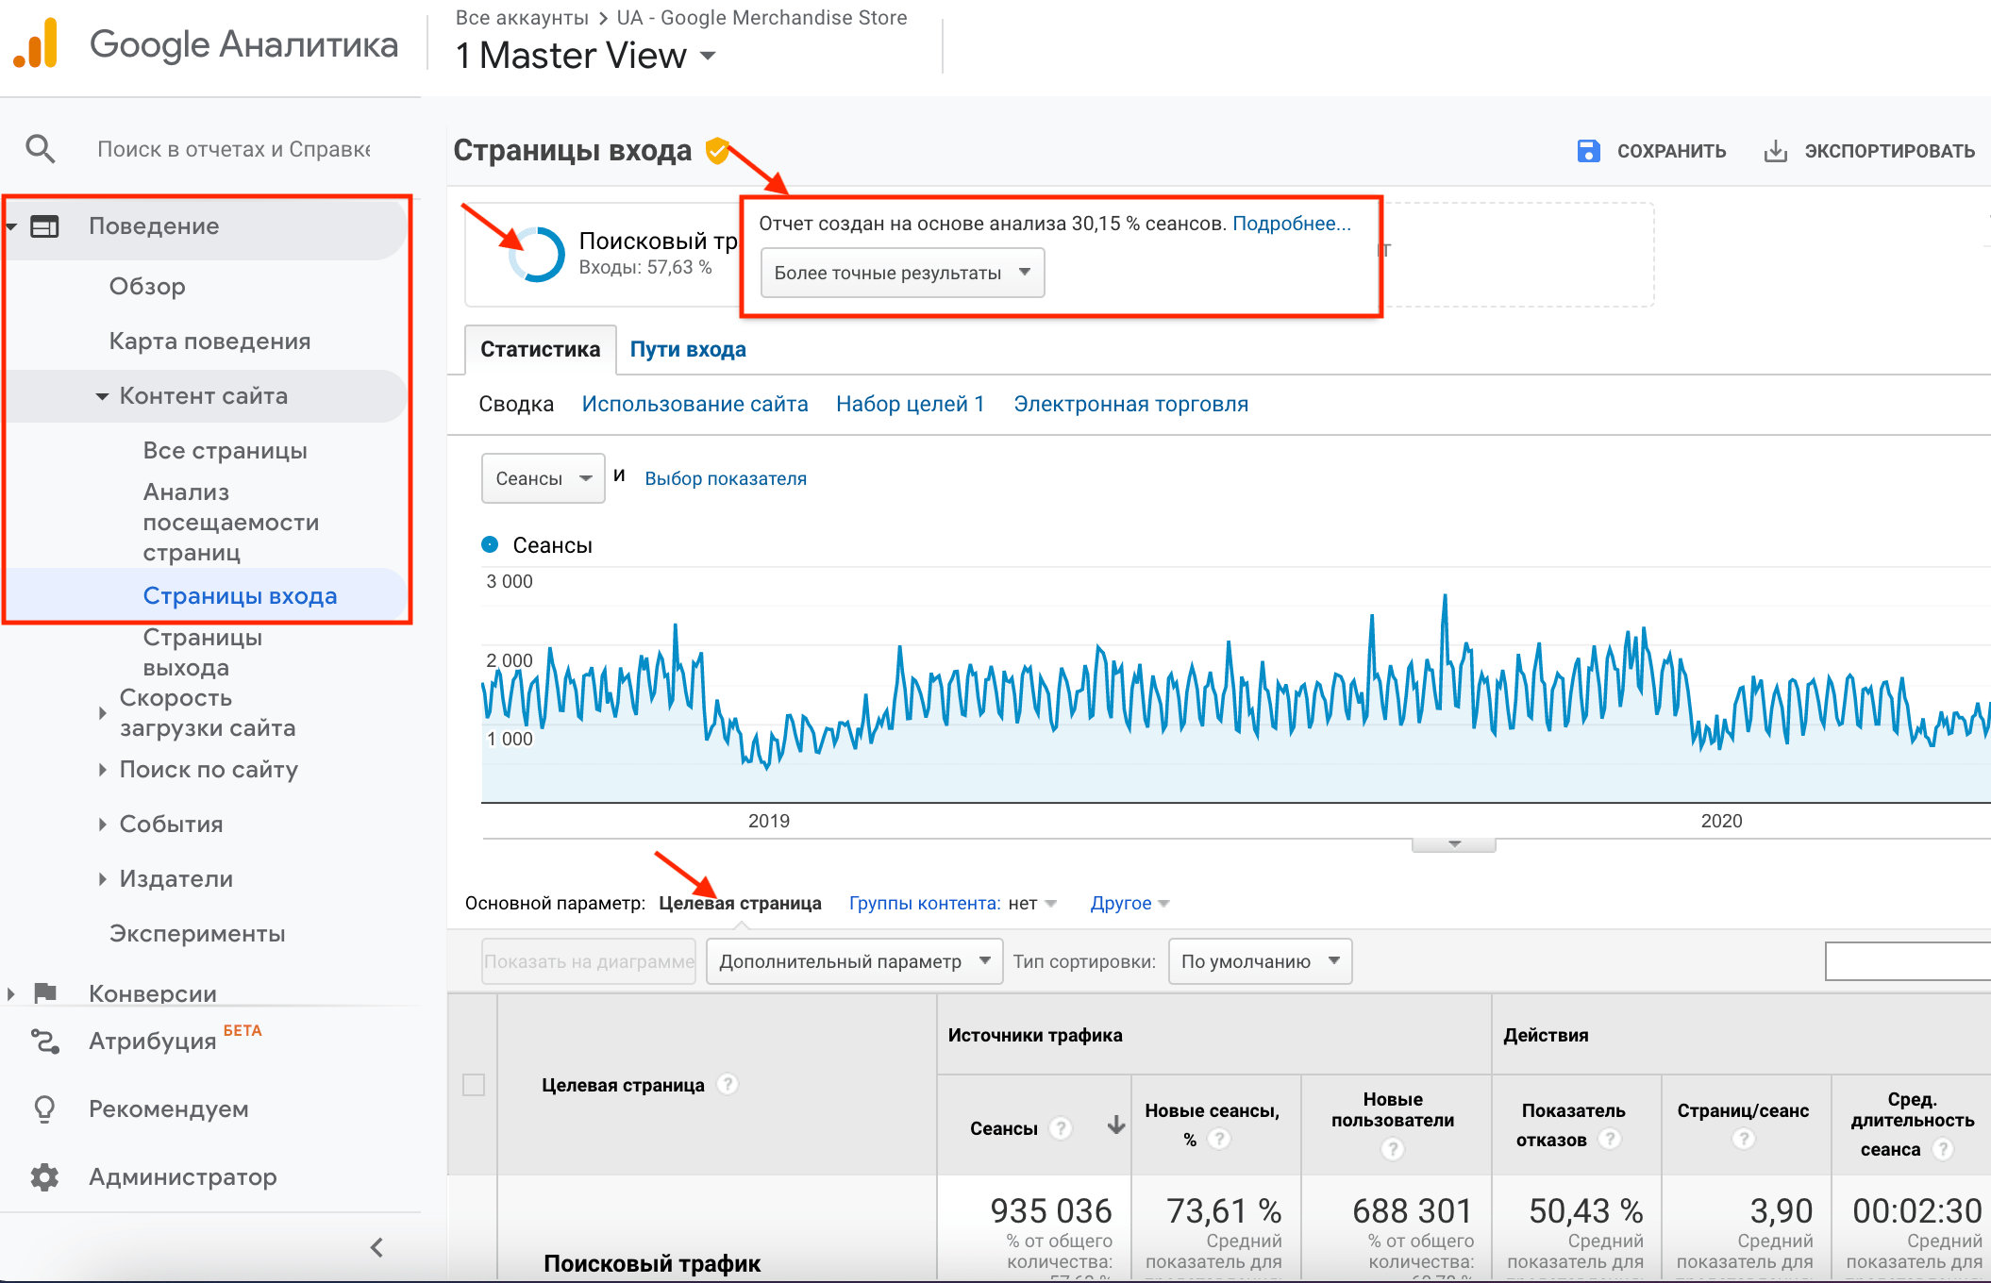Click the Сеансы blue legend dot
1991x1283 pixels.
click(x=490, y=544)
